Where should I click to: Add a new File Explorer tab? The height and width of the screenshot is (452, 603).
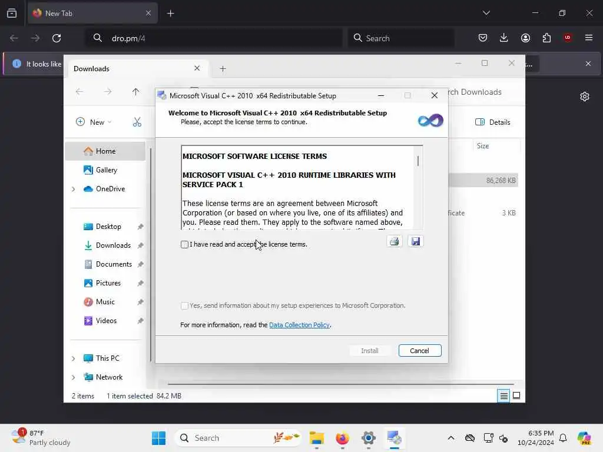223,69
